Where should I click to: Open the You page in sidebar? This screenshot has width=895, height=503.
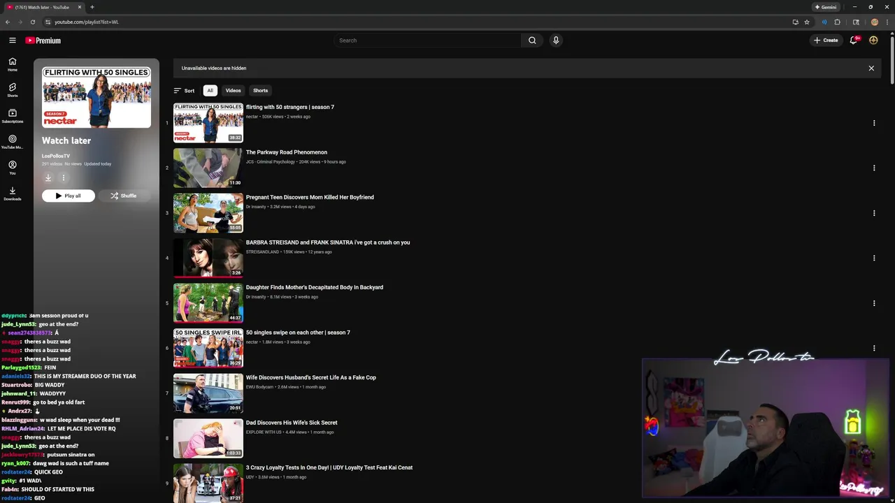tap(13, 168)
